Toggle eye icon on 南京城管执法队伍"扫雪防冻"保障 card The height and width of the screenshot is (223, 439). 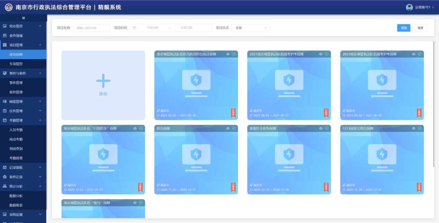point(135,129)
